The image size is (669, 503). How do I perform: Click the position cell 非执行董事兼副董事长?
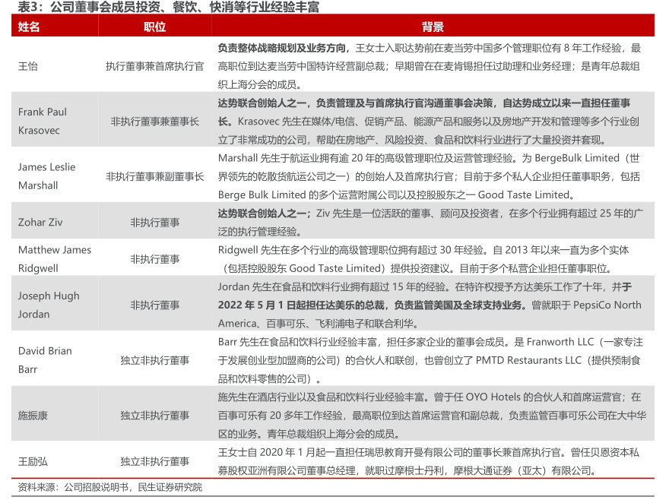(x=154, y=176)
